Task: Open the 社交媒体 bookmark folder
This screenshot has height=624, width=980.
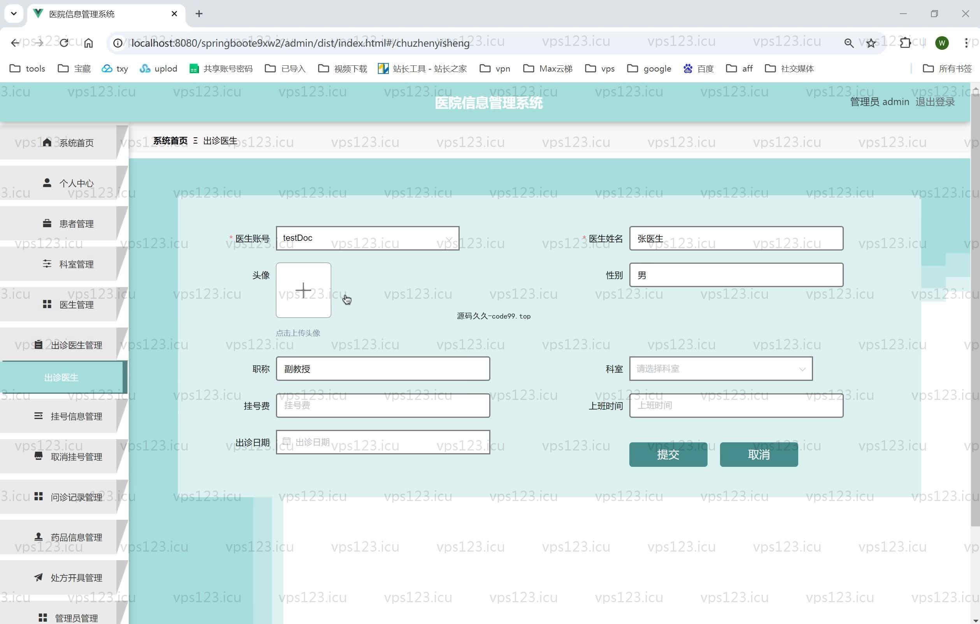Action: coord(789,68)
